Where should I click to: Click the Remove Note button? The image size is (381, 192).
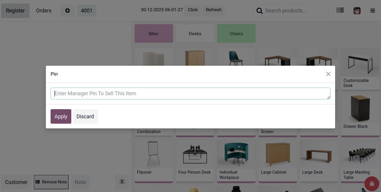(x=51, y=182)
